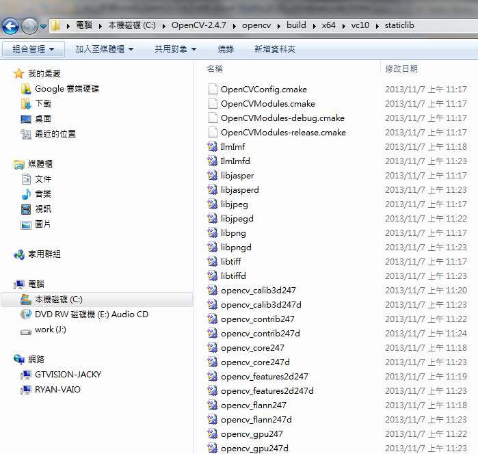Select opencv_core247 library file
This screenshot has height=454, width=478.
pos(252,348)
